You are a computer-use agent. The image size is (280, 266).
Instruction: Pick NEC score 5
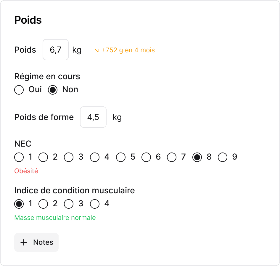(x=120, y=157)
